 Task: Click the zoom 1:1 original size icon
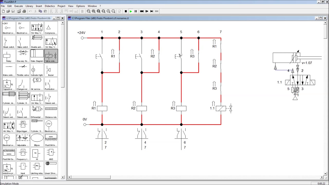pyautogui.click(x=89, y=11)
